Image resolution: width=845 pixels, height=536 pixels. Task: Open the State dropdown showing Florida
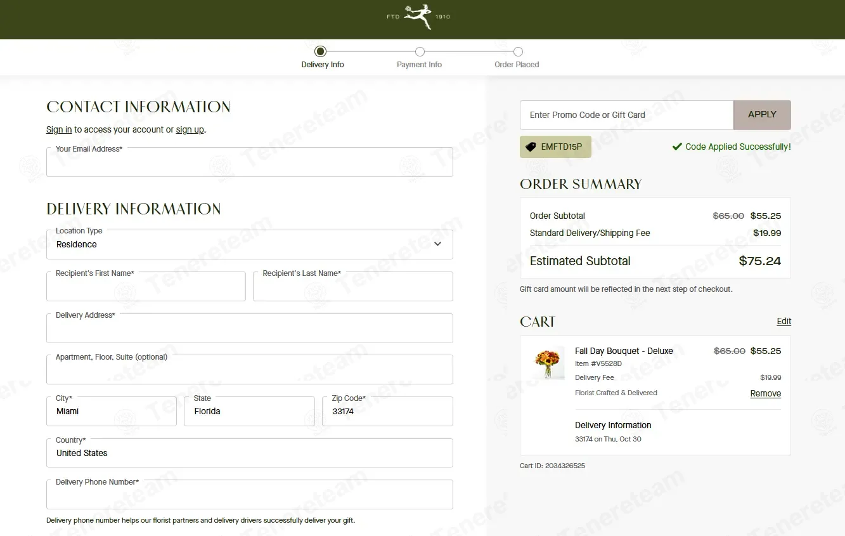249,411
